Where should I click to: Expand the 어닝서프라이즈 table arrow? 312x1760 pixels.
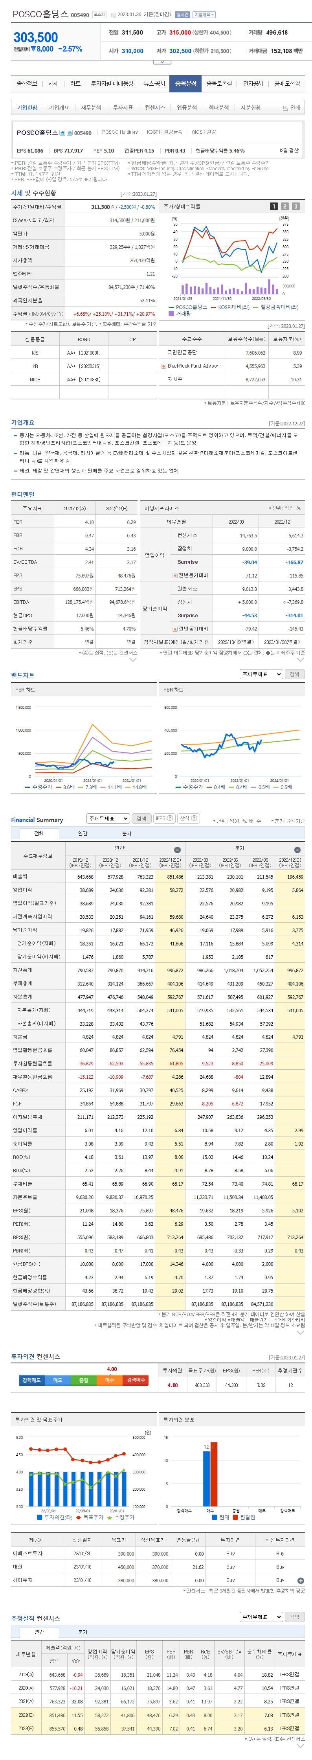(301, 660)
